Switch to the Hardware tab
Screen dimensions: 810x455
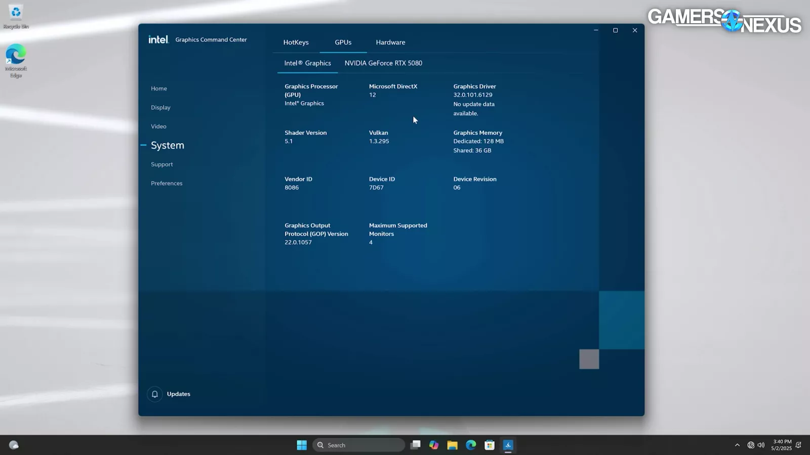point(390,42)
